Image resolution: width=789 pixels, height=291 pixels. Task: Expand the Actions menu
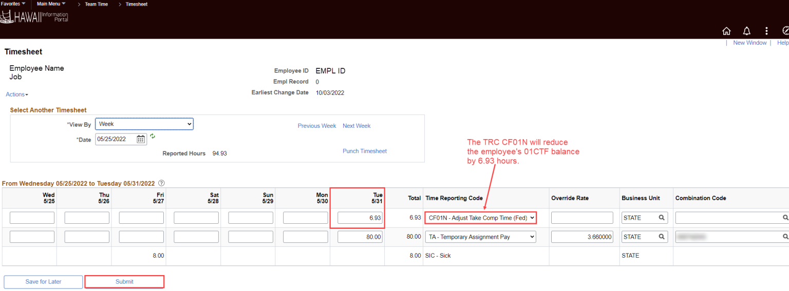coord(17,94)
